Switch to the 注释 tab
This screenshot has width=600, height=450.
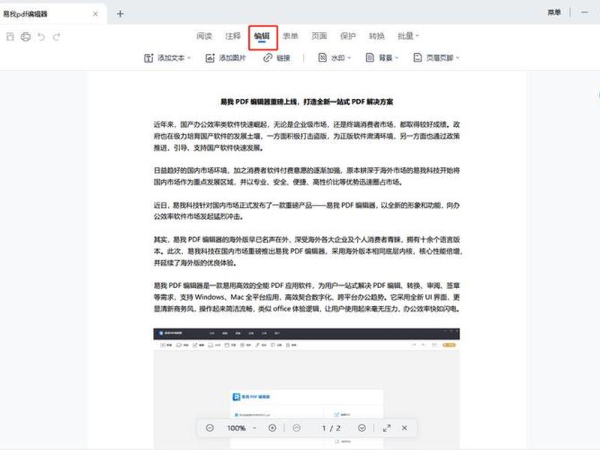coord(233,36)
